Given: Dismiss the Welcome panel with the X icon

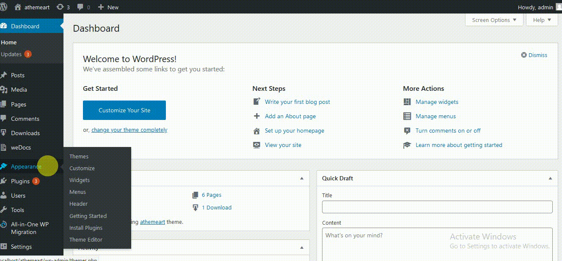Looking at the screenshot, I should (524, 55).
